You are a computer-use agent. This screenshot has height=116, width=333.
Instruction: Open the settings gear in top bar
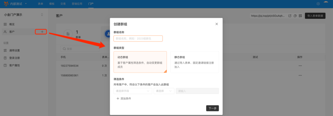tap(318, 4)
